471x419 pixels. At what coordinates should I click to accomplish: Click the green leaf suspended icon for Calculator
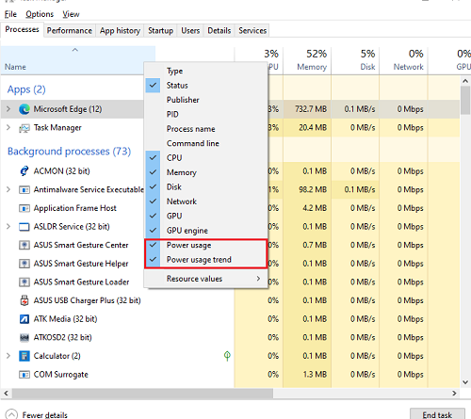227,356
